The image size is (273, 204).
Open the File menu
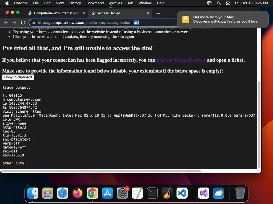[36, 3]
